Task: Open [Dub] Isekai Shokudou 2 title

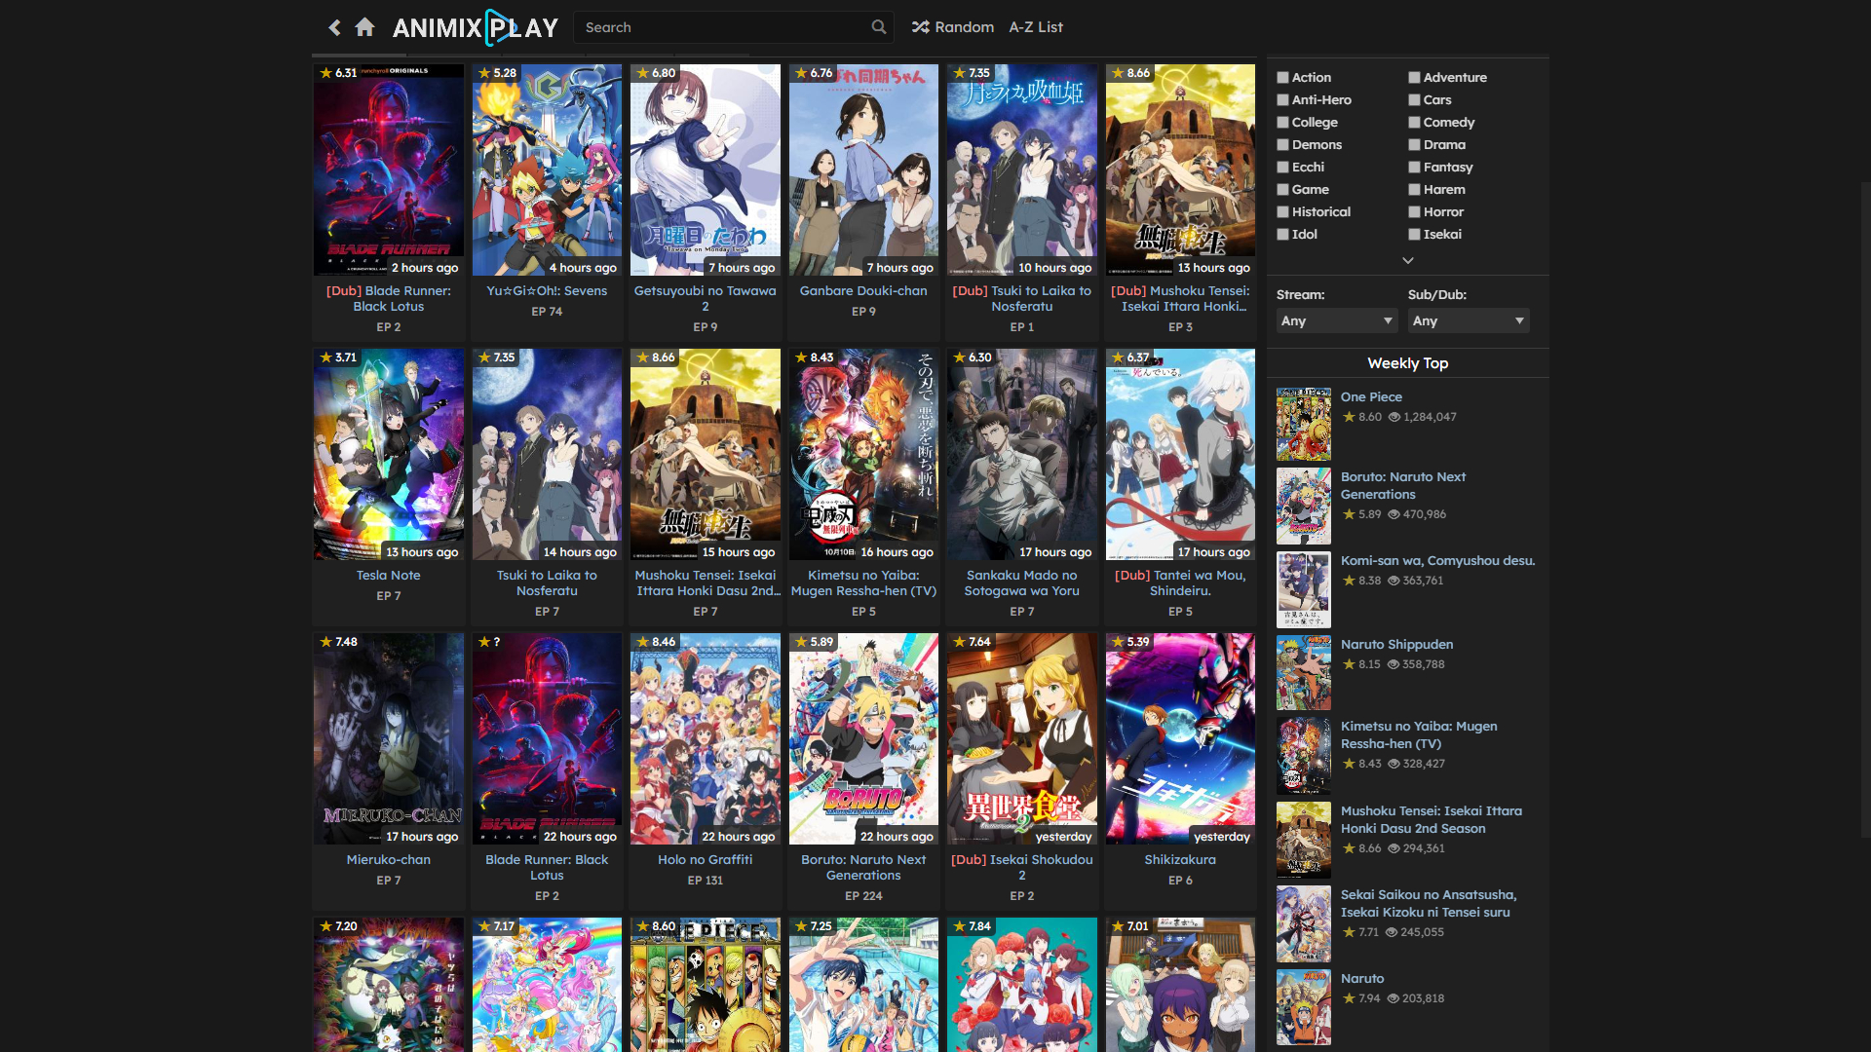Action: click(x=1022, y=867)
